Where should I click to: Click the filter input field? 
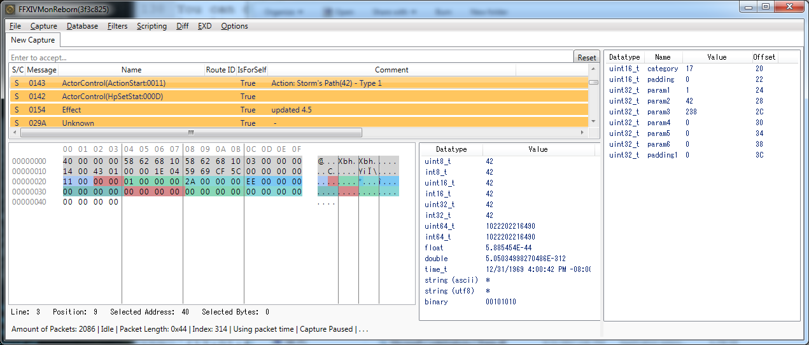[x=292, y=57]
